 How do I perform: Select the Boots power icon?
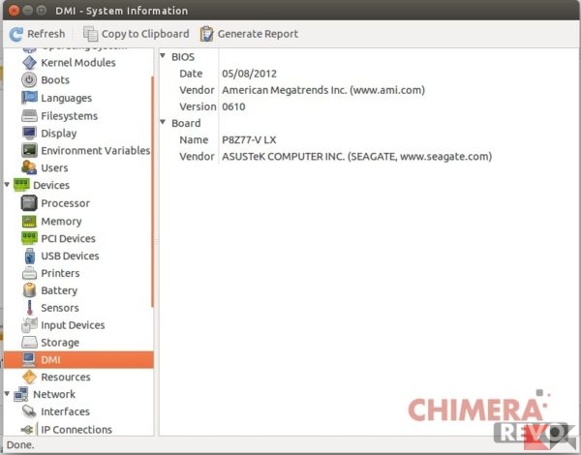tap(29, 80)
